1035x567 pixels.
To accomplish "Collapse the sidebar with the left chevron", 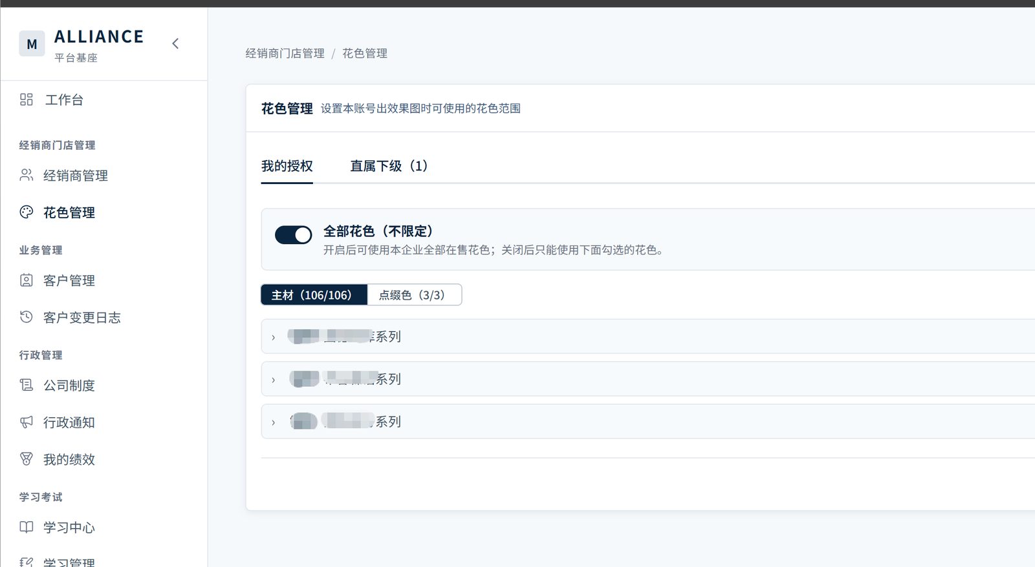I will tap(175, 43).
